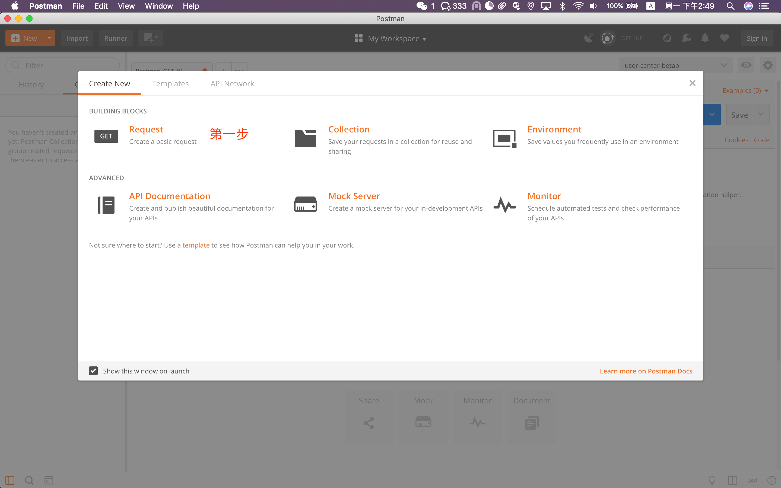Click the heart icon in header
Viewport: 781px width, 488px height.
(724, 38)
